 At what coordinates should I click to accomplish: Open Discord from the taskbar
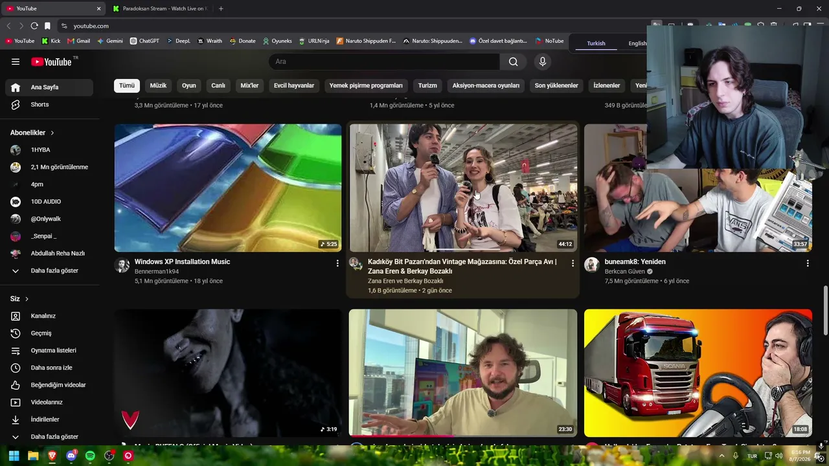[71, 456]
